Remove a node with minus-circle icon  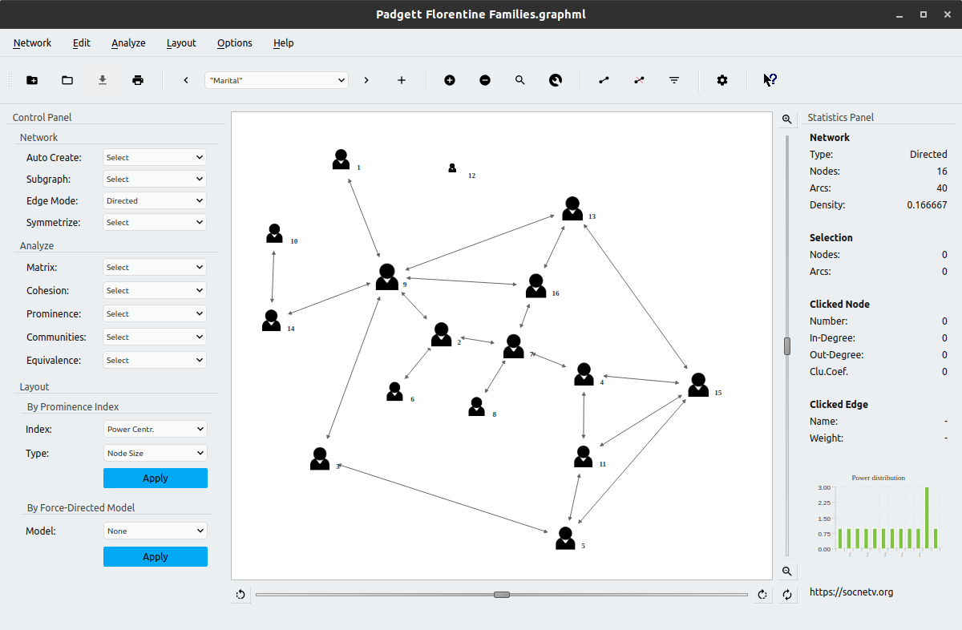pyautogui.click(x=485, y=80)
